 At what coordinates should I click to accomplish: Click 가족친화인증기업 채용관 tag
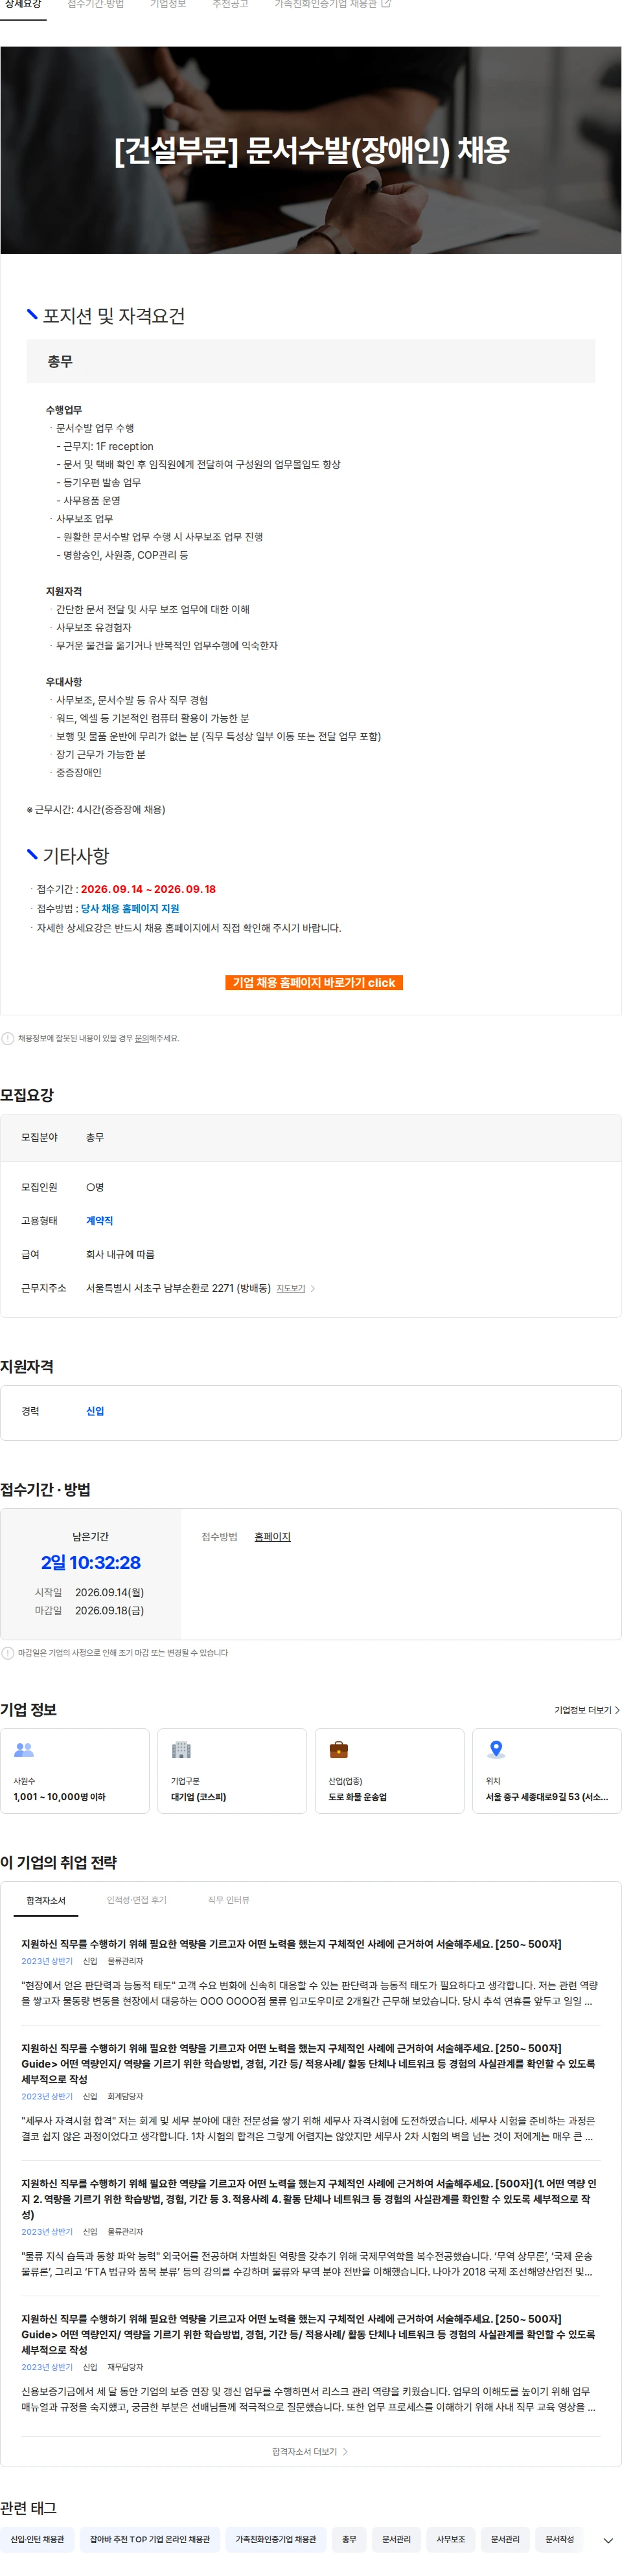pos(275,2539)
